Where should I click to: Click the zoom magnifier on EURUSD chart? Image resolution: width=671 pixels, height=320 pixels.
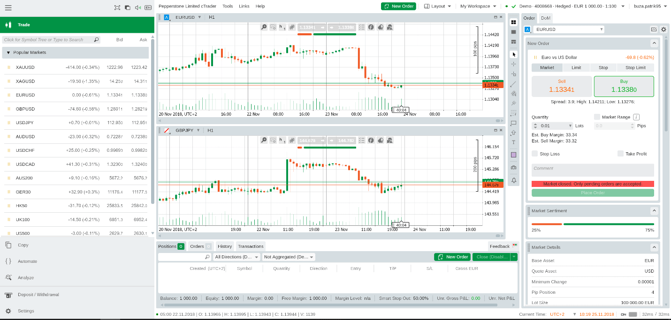(x=264, y=27)
